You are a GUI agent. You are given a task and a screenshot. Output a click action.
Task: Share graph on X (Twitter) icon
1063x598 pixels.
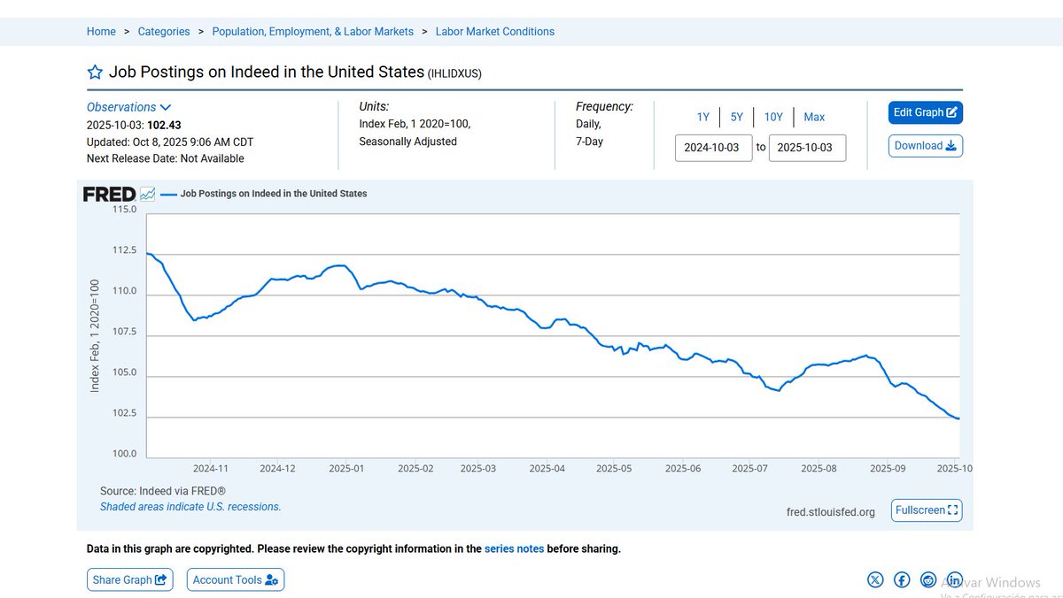(x=875, y=579)
